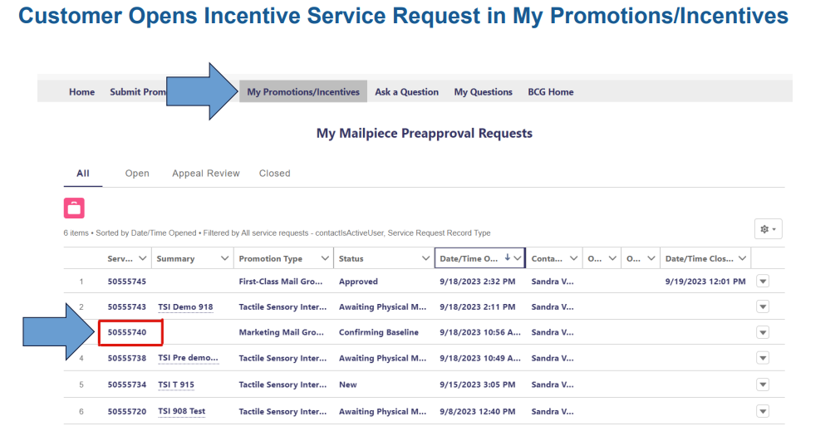The image size is (840, 436).
Task: Expand the Promotion Type column menu
Action: click(x=326, y=259)
